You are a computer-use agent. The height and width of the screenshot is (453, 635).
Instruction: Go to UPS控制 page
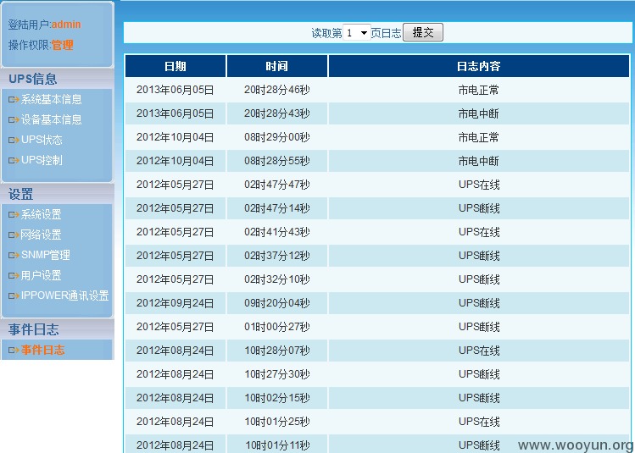(x=42, y=160)
